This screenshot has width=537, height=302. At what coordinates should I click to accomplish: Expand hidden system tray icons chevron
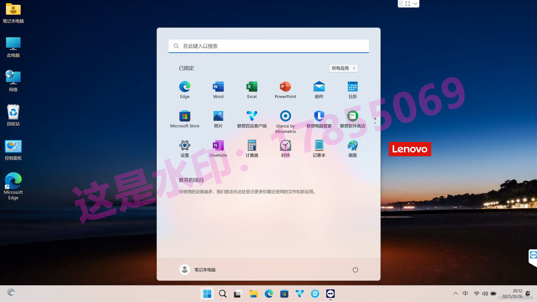coord(456,294)
